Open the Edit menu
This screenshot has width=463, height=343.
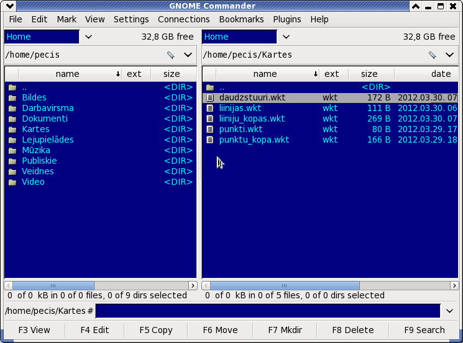point(39,19)
